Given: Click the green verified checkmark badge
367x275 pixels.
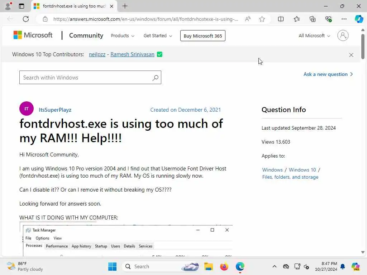Looking at the screenshot, I should click(x=159, y=54).
